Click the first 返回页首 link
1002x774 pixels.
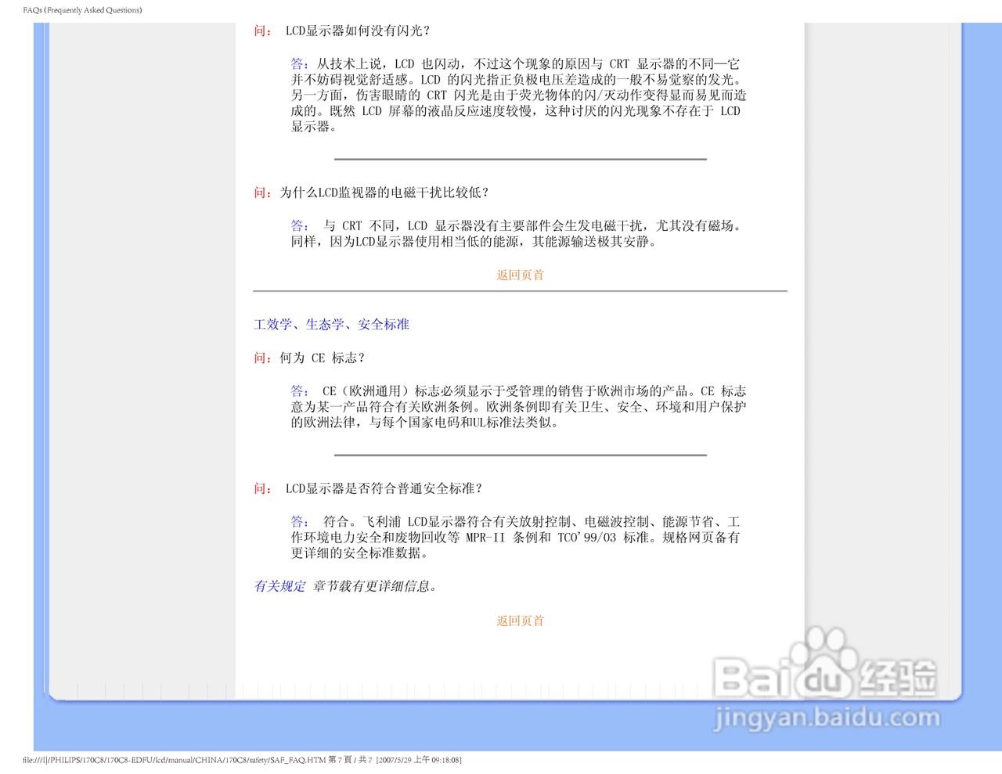tap(520, 275)
